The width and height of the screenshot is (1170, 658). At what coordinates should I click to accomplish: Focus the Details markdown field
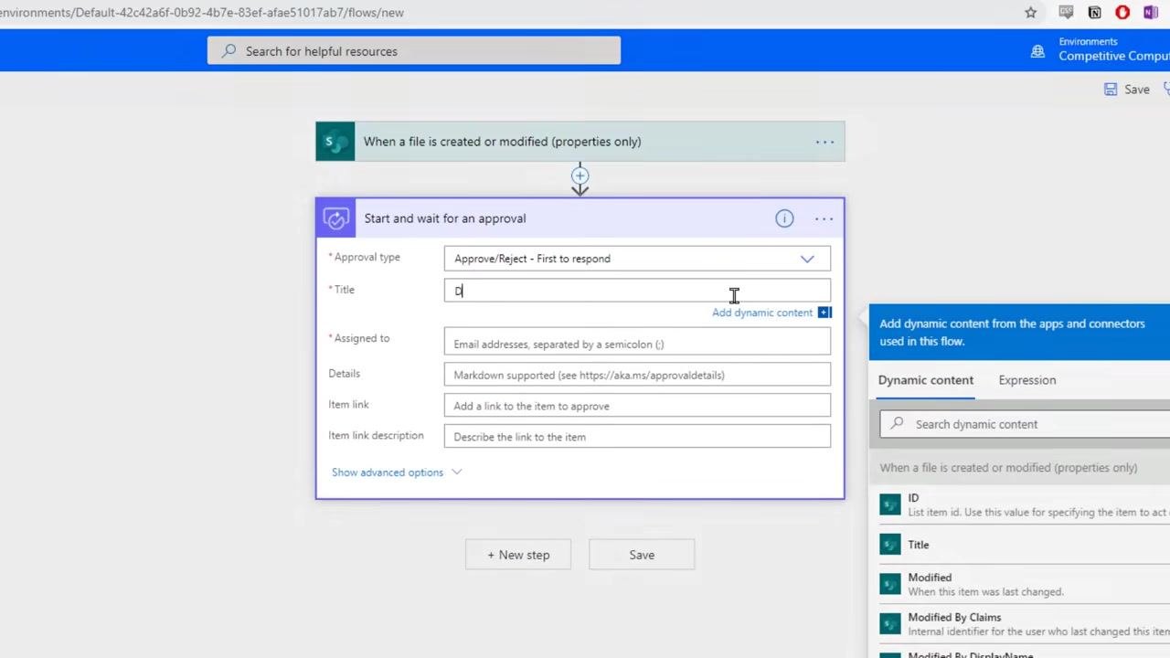[637, 375]
